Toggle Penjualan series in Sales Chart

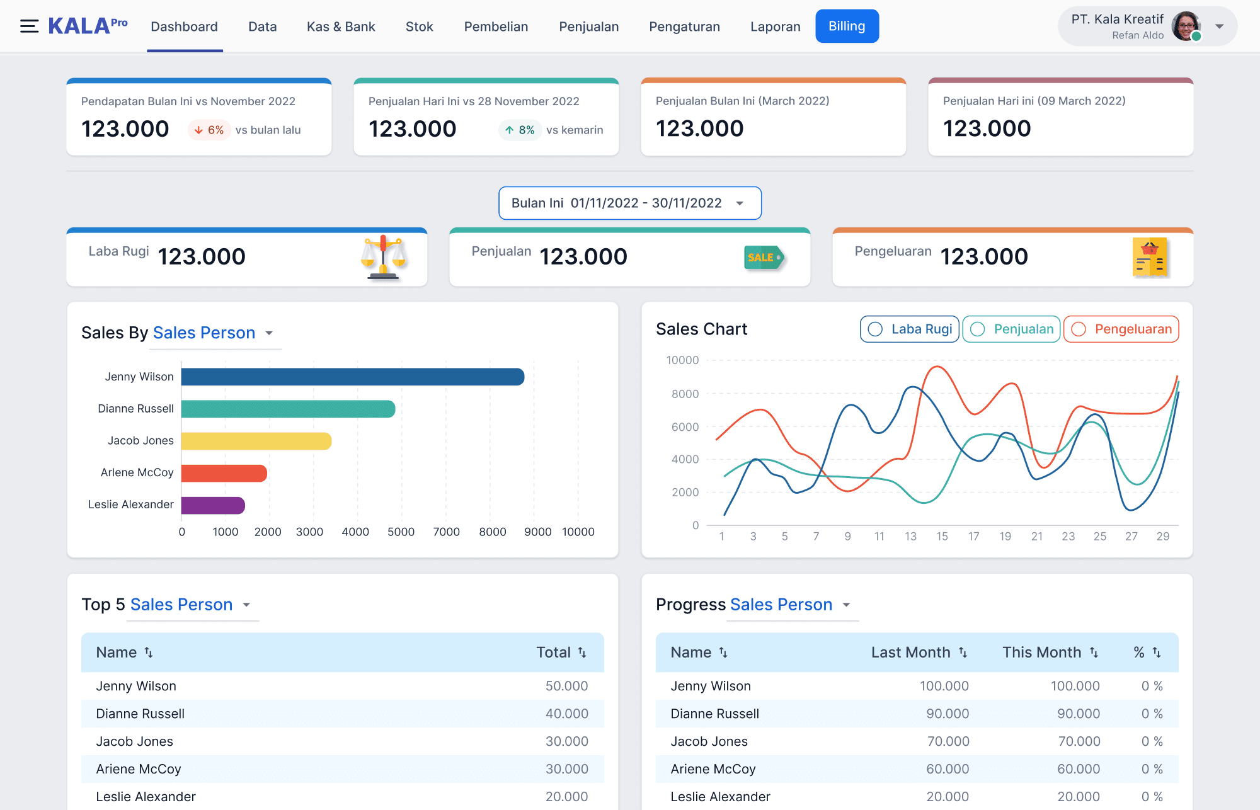1011,329
